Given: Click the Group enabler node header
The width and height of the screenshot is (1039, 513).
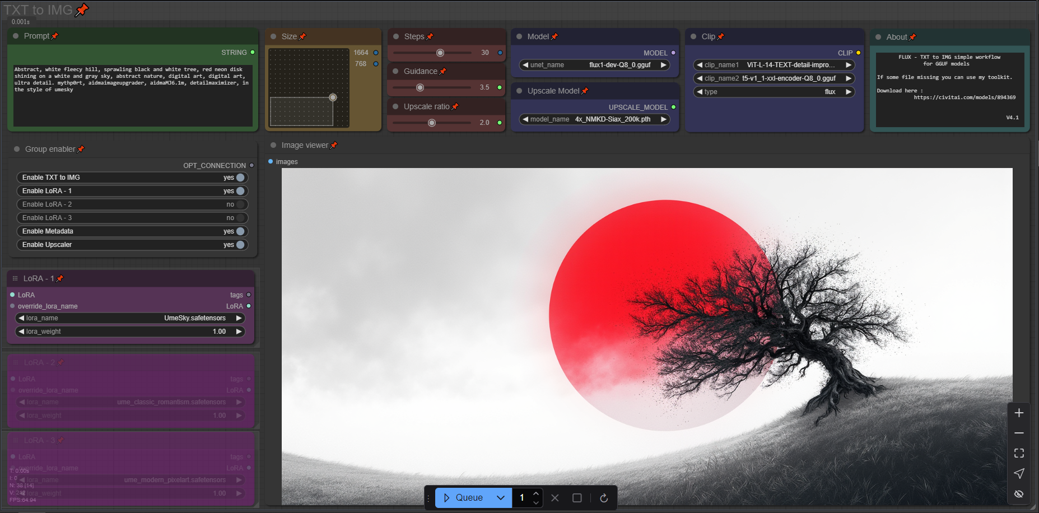Looking at the screenshot, I should [x=50, y=149].
